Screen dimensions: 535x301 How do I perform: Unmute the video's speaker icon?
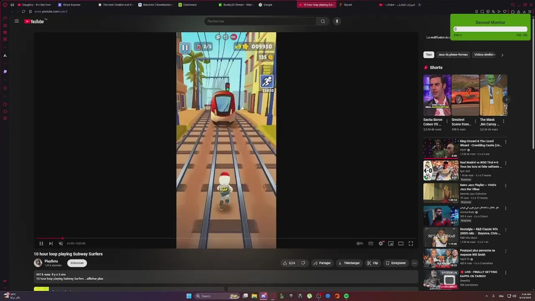tap(61, 243)
